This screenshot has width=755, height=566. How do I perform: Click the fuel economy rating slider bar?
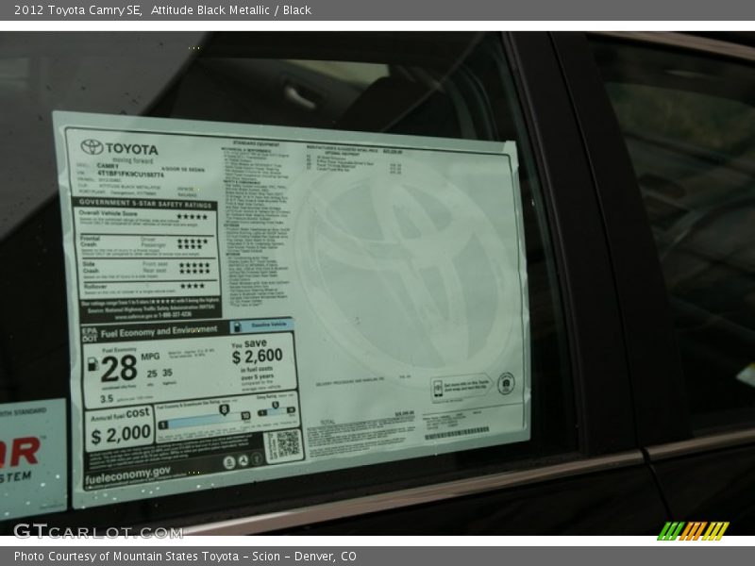(207, 421)
